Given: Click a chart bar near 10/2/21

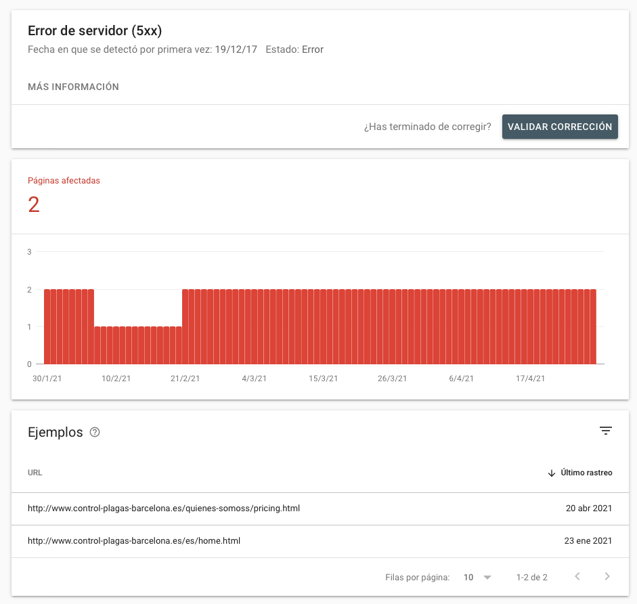Looking at the screenshot, I should coord(116,345).
